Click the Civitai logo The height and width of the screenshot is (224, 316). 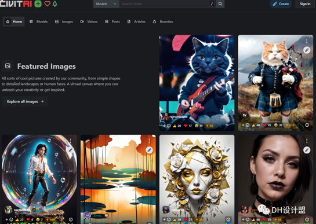(x=16, y=3)
